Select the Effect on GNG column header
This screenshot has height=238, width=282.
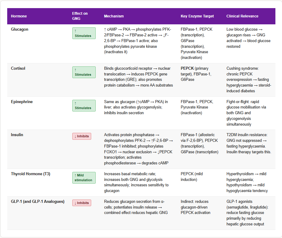click(x=80, y=16)
